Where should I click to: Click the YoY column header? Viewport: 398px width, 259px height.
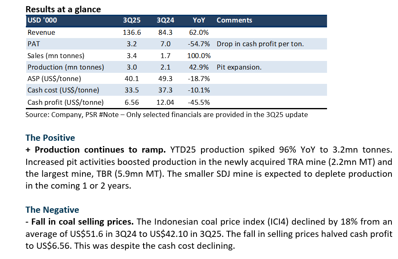pos(199,20)
